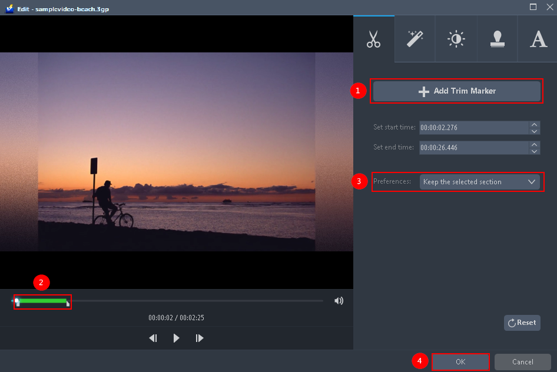Reset all trim settings

click(522, 323)
